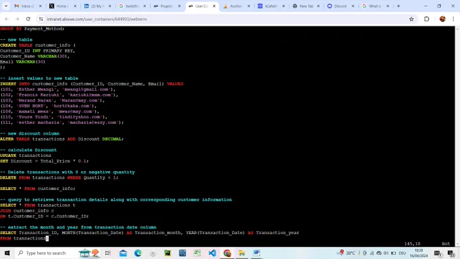Close the Gmail Inbox tab
Viewport: 460px width, 259px height.
pyautogui.click(x=41, y=6)
